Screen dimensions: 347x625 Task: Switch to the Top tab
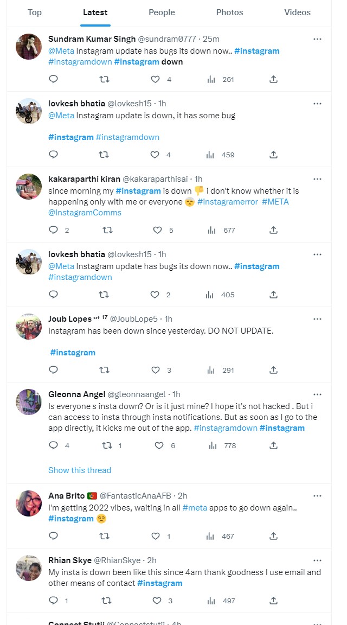[x=35, y=12]
